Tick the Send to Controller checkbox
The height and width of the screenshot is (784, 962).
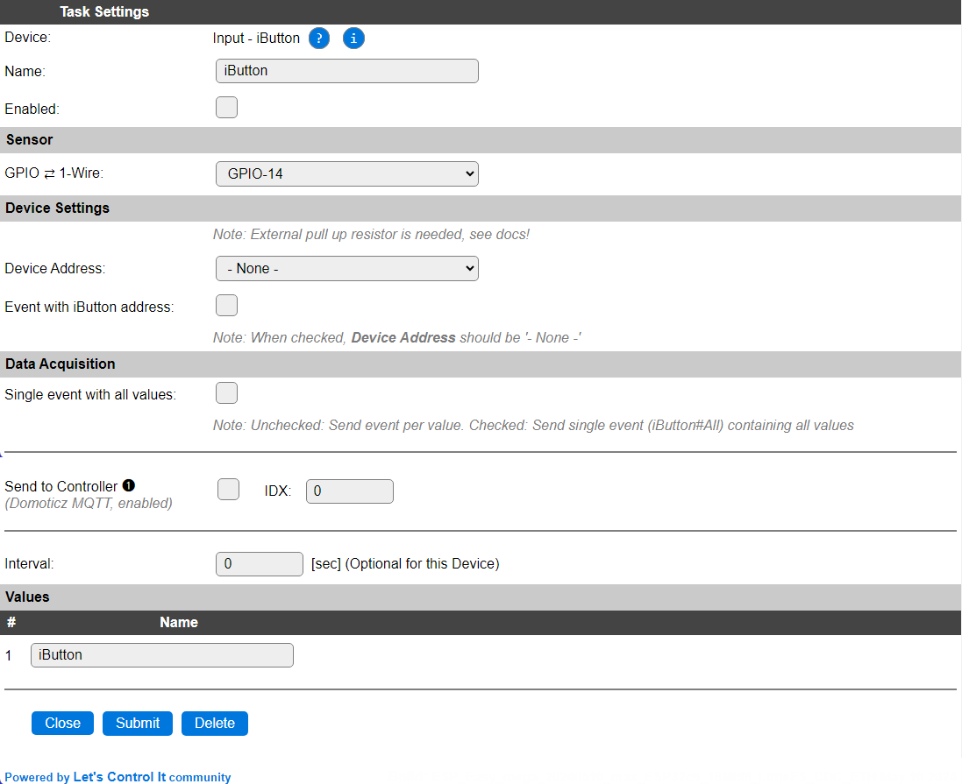point(228,489)
